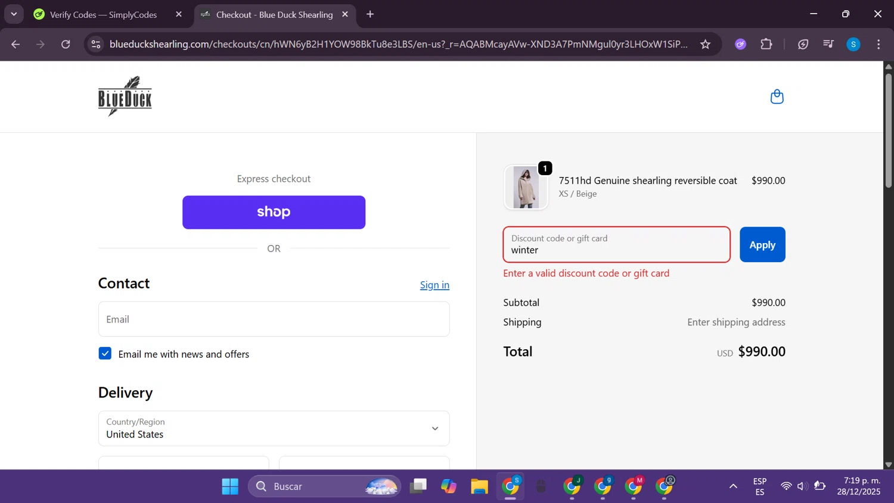Click the Total USD $990.00 amount
The width and height of the screenshot is (894, 503).
(751, 352)
